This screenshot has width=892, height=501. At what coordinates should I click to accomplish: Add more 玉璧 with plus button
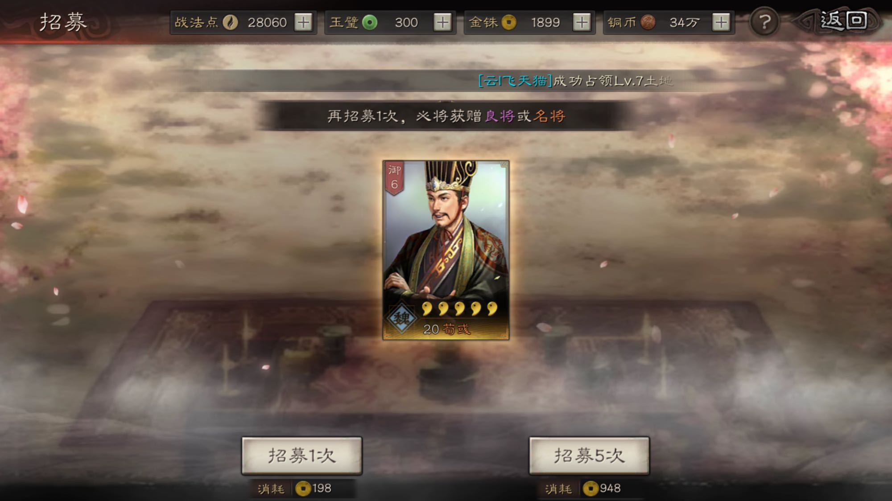pos(442,22)
